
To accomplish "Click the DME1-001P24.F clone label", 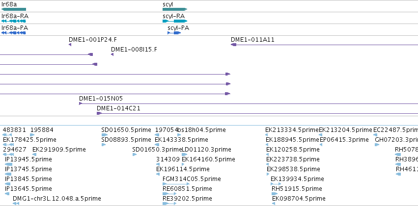I will (x=93, y=40).
